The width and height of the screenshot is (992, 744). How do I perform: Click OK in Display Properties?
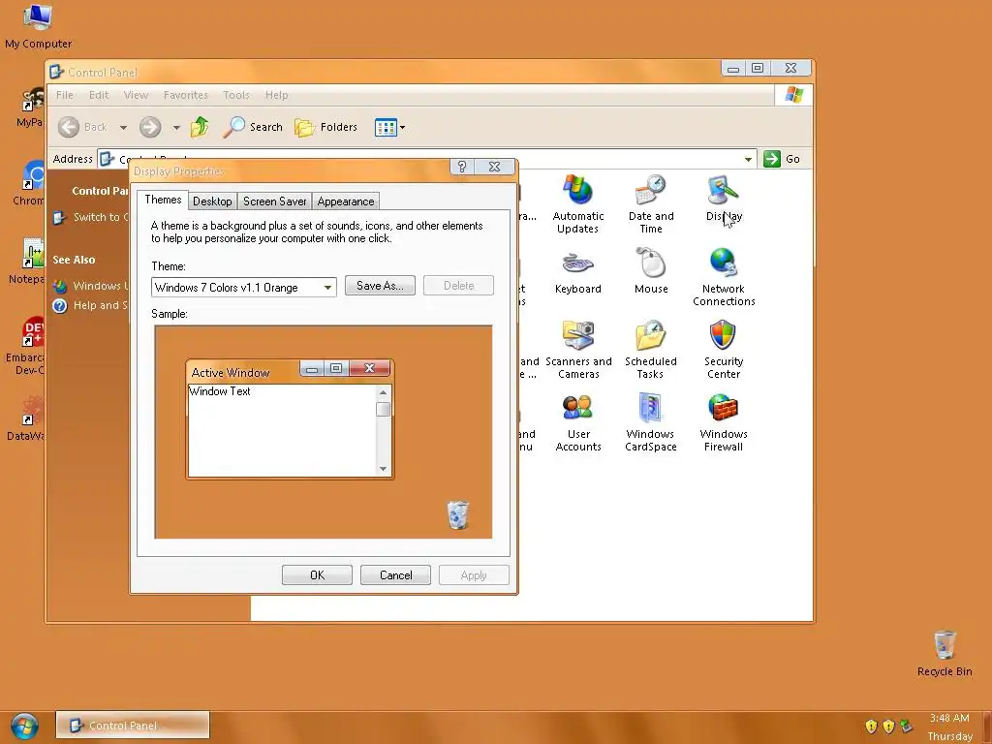(317, 575)
